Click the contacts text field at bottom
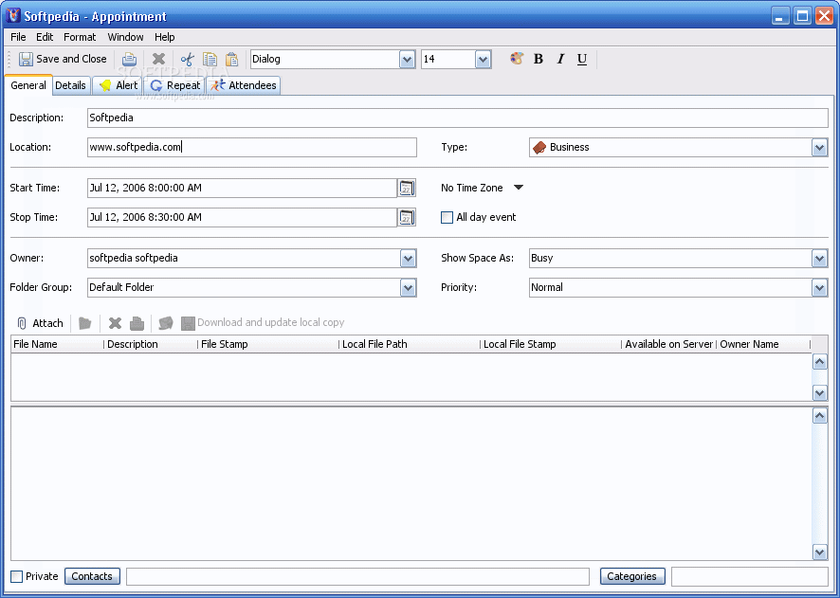This screenshot has width=840, height=598. coord(357,576)
